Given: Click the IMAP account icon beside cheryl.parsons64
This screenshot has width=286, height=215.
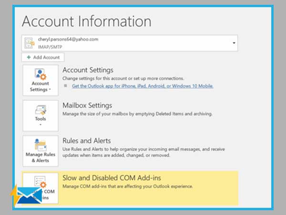Looking at the screenshot, I should (x=30, y=43).
